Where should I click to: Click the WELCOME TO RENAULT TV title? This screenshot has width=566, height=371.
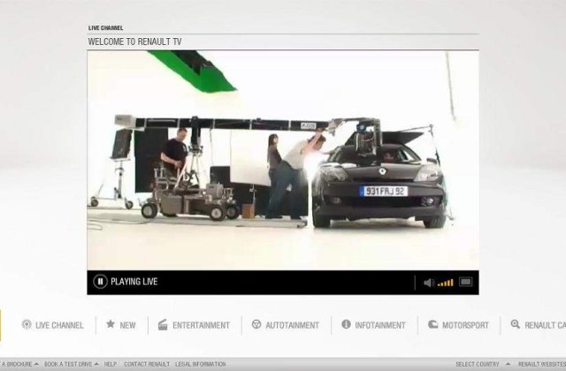coord(134,42)
